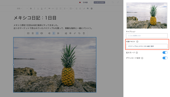Select the text highlight marker tool

pyautogui.click(x=45, y=8)
